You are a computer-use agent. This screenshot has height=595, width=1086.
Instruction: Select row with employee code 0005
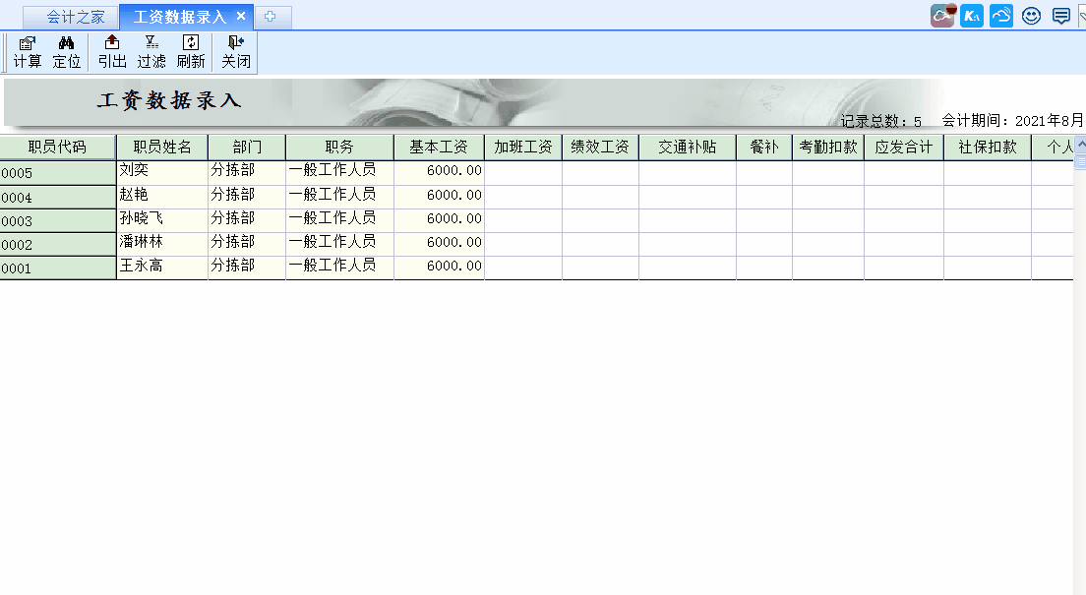[57, 173]
